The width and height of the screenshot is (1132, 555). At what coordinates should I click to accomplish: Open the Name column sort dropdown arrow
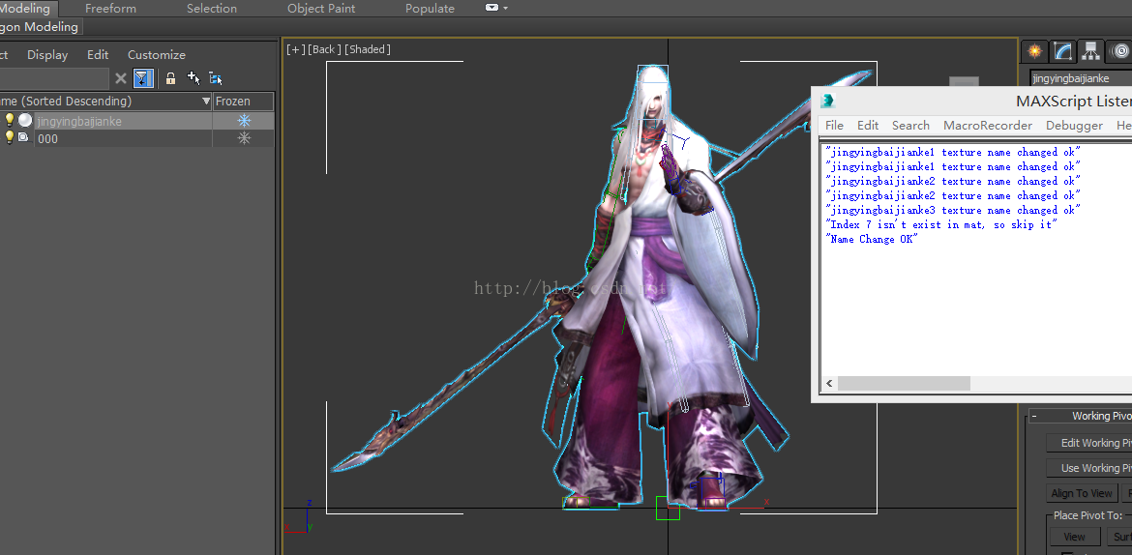click(x=206, y=101)
